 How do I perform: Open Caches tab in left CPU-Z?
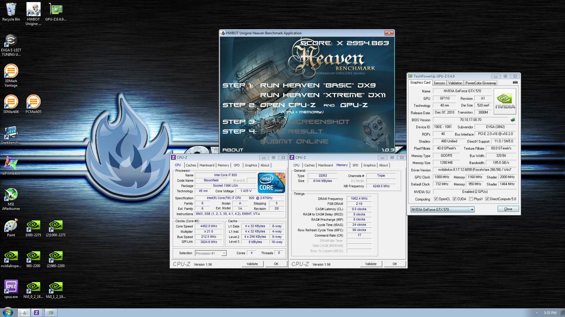tap(191, 165)
